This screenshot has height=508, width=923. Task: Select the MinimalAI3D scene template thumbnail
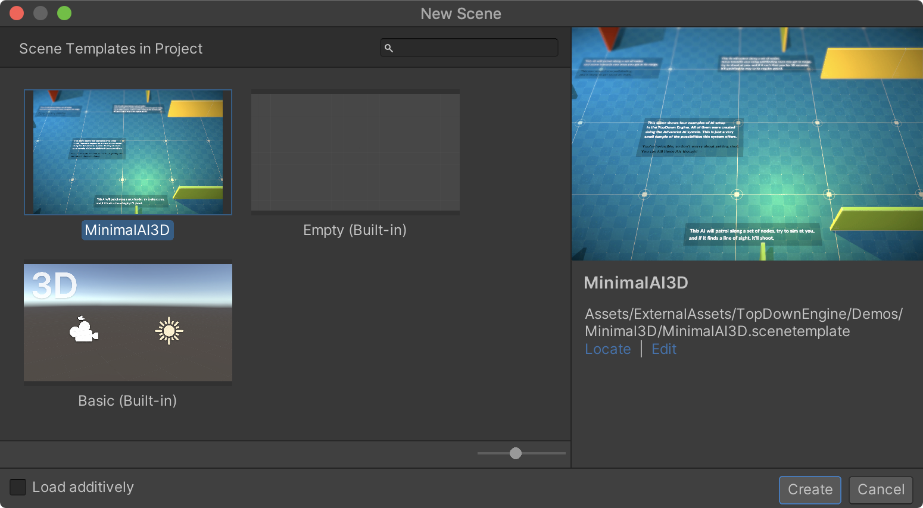pos(128,152)
